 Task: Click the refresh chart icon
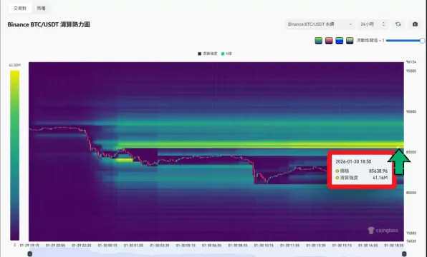click(398, 24)
